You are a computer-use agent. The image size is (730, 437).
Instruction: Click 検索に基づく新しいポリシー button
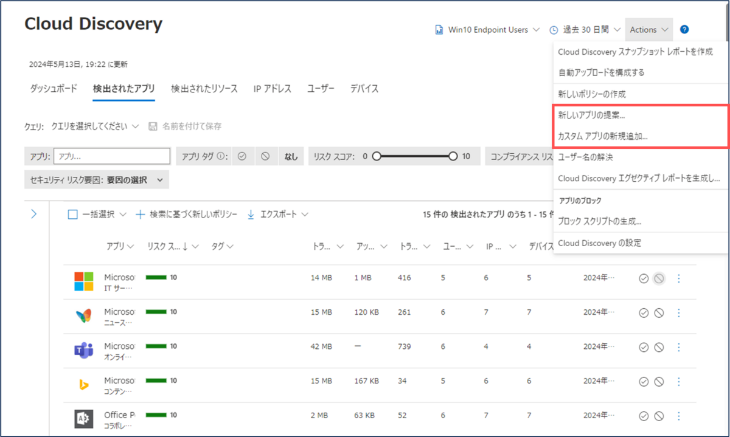(x=186, y=215)
